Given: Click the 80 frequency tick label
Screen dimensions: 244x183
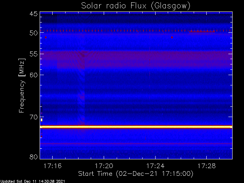Looking at the screenshot, I should [34, 157].
